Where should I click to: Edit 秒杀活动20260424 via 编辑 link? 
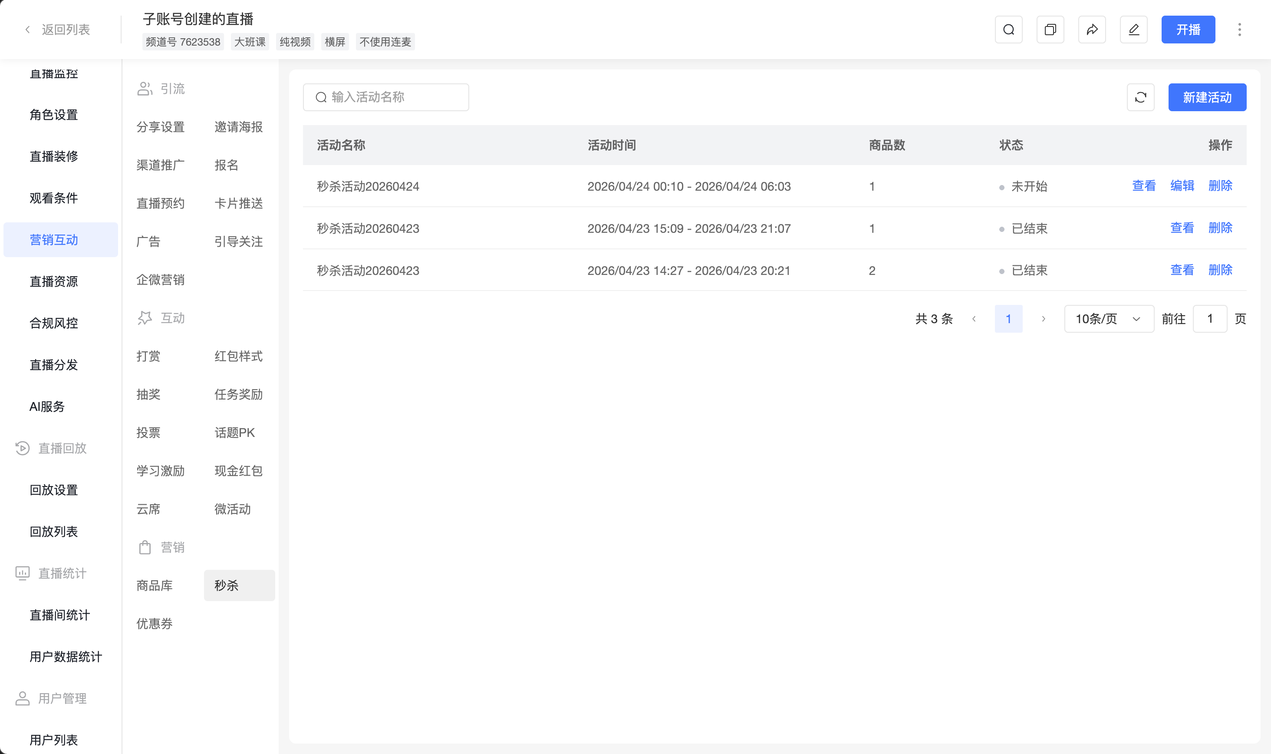coord(1182,186)
